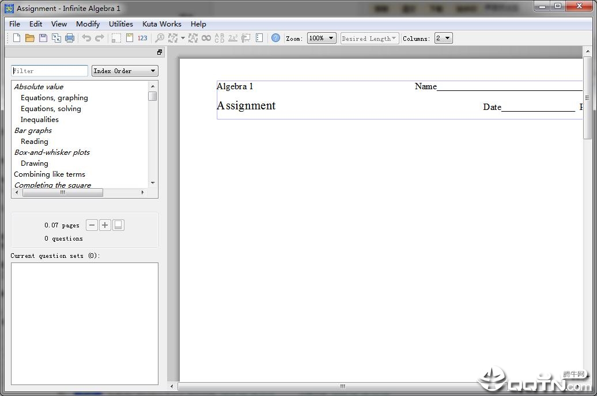The image size is (597, 396).
Task: Undo the last action
Action: [86, 37]
